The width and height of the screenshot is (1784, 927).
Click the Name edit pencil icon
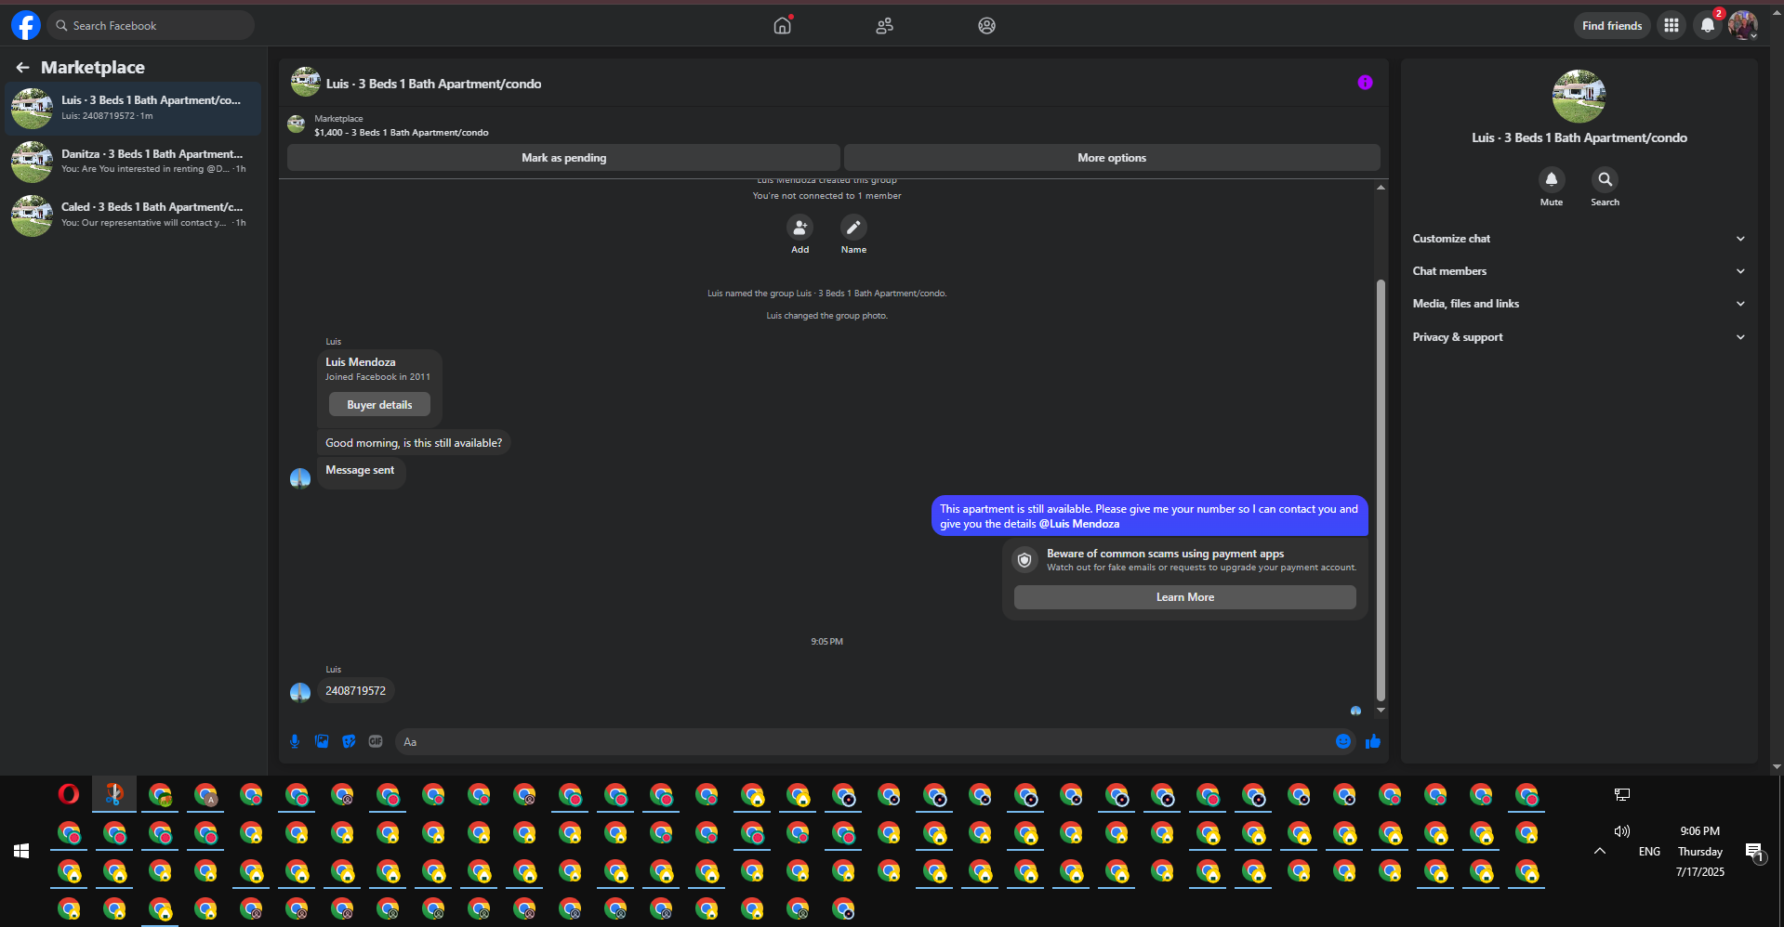pos(853,227)
